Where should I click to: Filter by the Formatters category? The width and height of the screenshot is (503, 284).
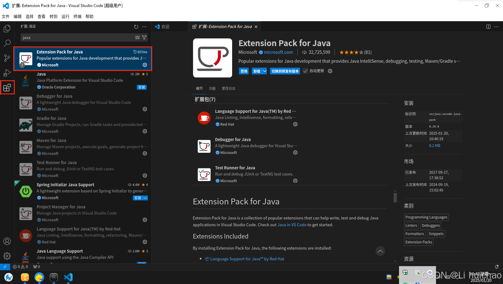point(414,234)
